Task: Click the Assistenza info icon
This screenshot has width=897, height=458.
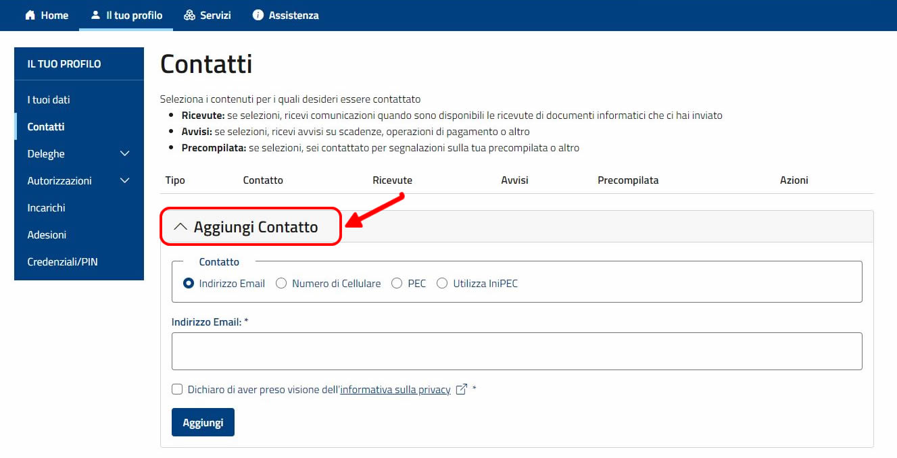Action: click(x=257, y=15)
